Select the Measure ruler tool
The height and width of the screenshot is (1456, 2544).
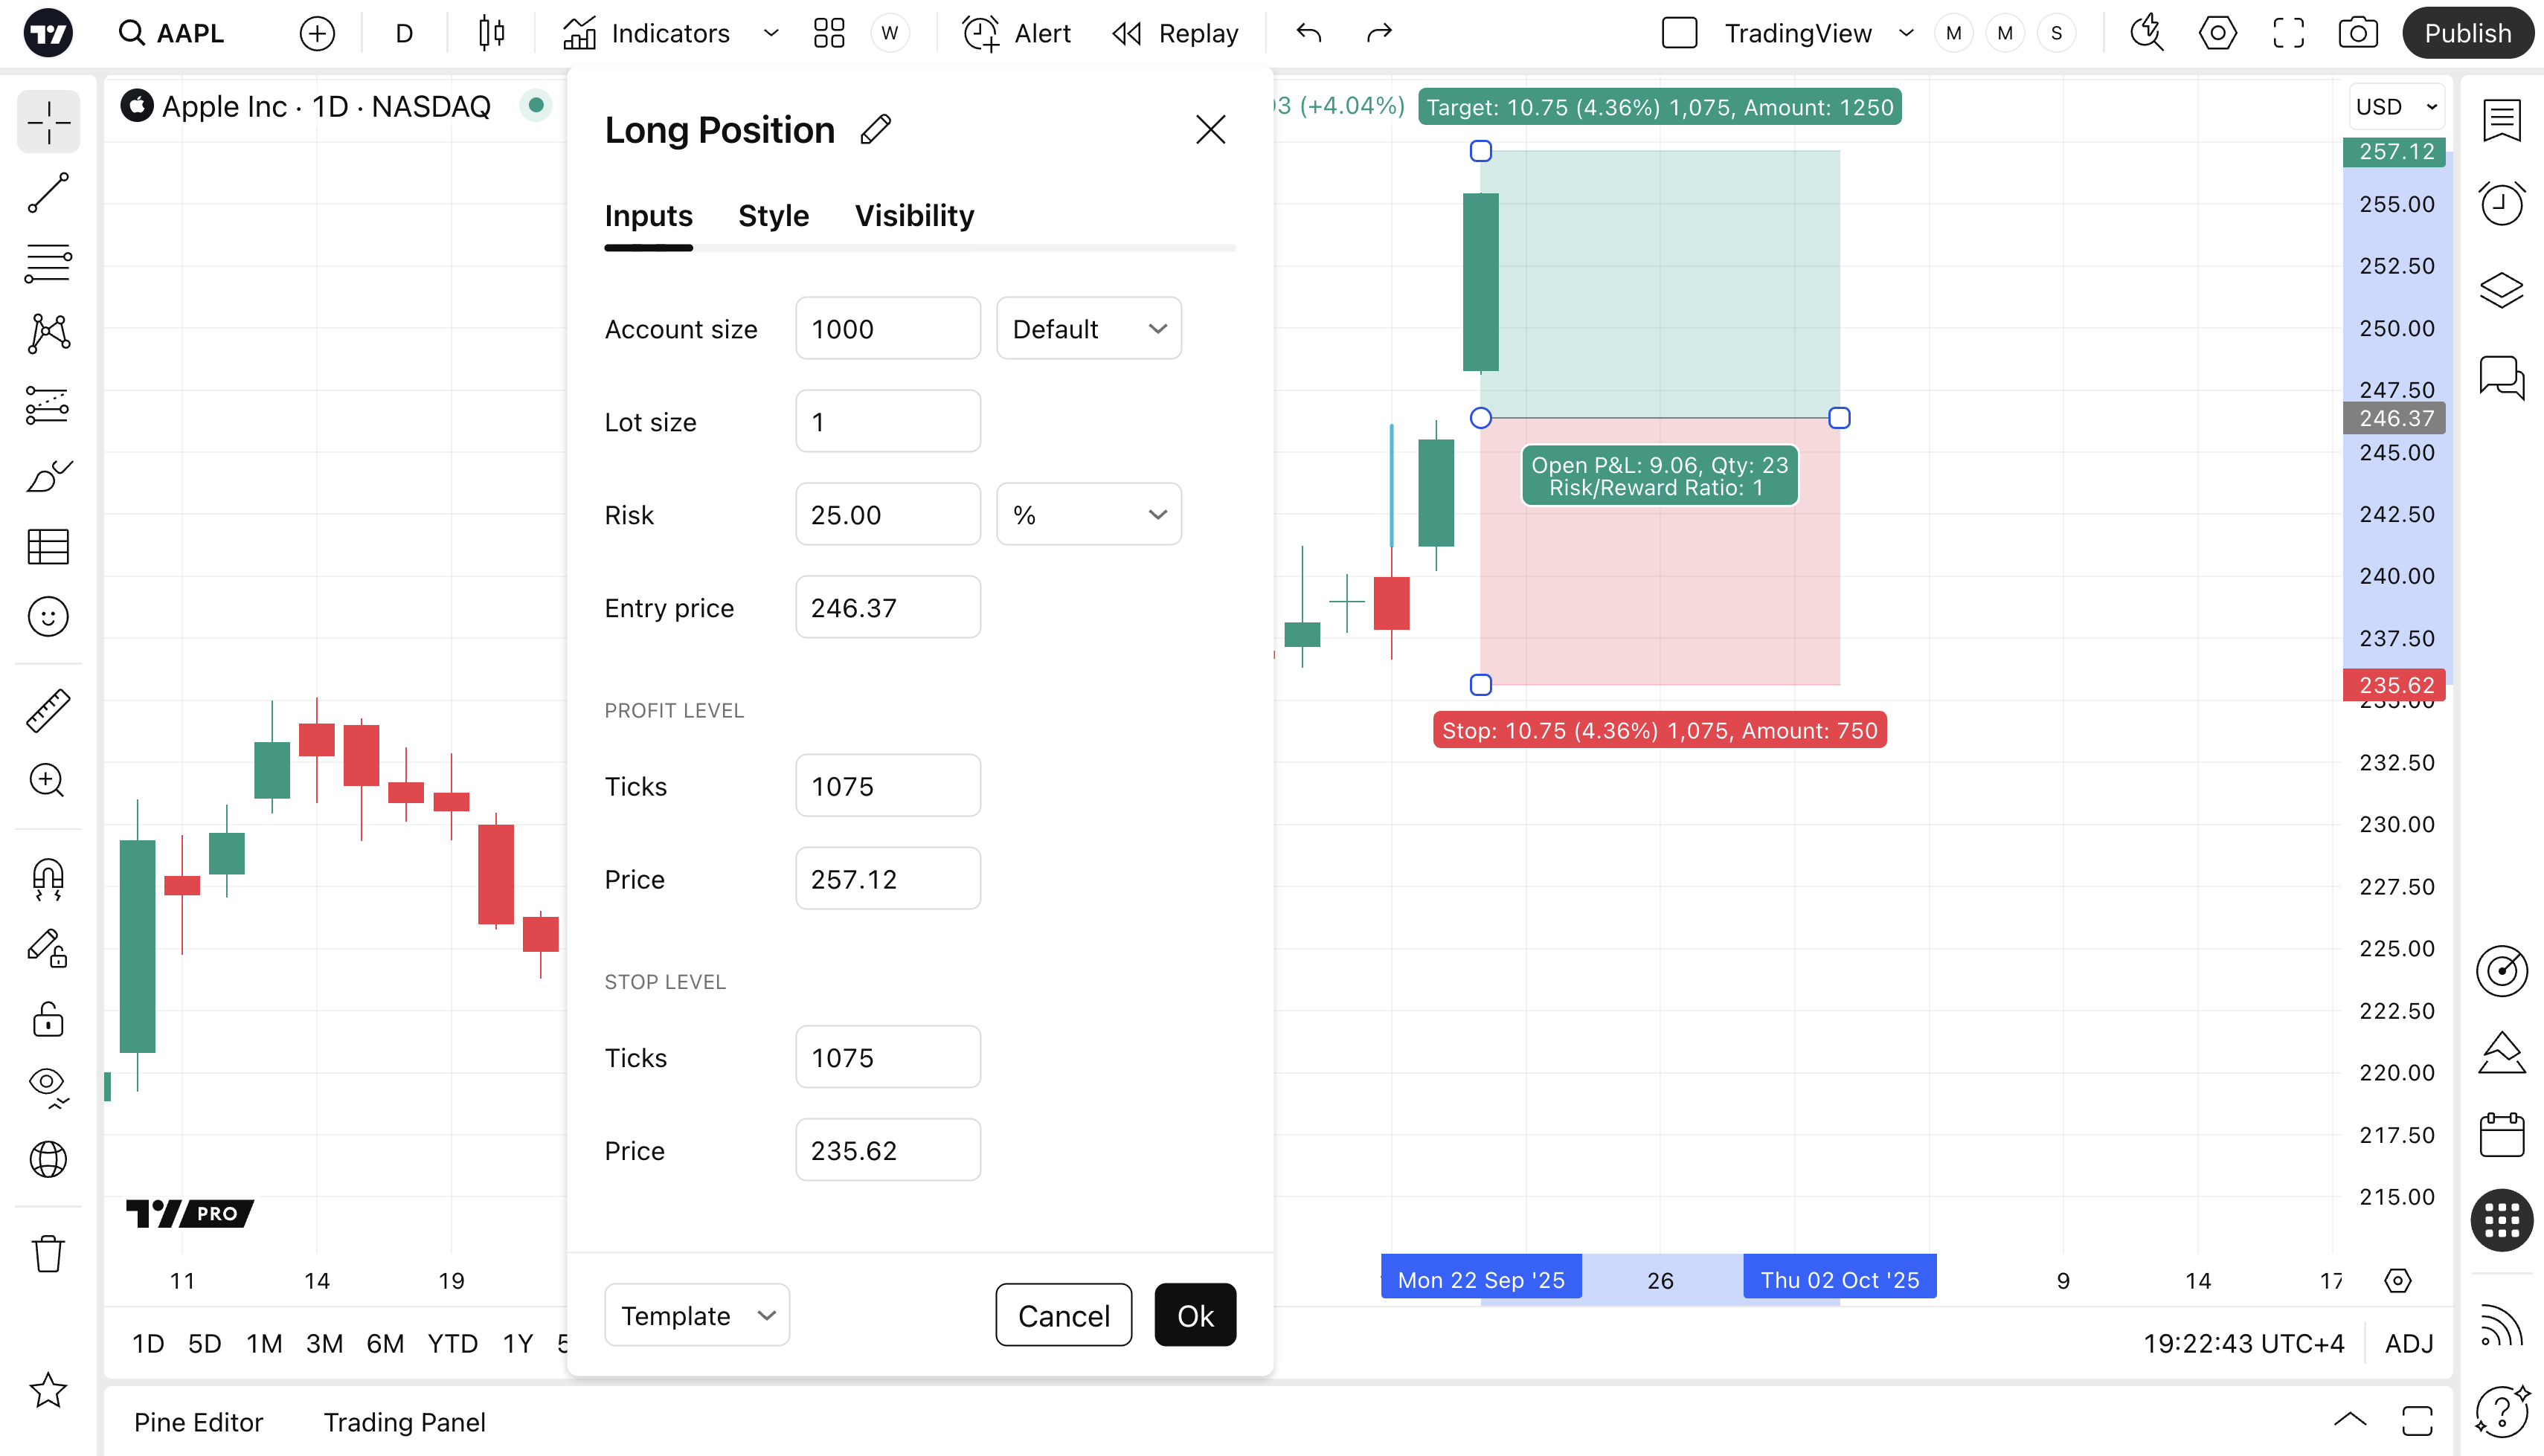[x=48, y=711]
